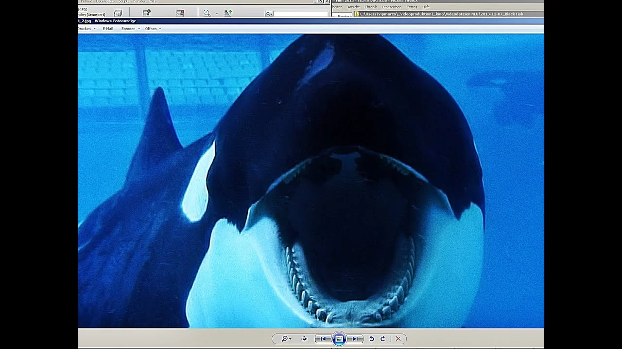The height and width of the screenshot is (349, 622).
Task: Open the Ansicht menu in Firefox
Action: pyautogui.click(x=353, y=7)
